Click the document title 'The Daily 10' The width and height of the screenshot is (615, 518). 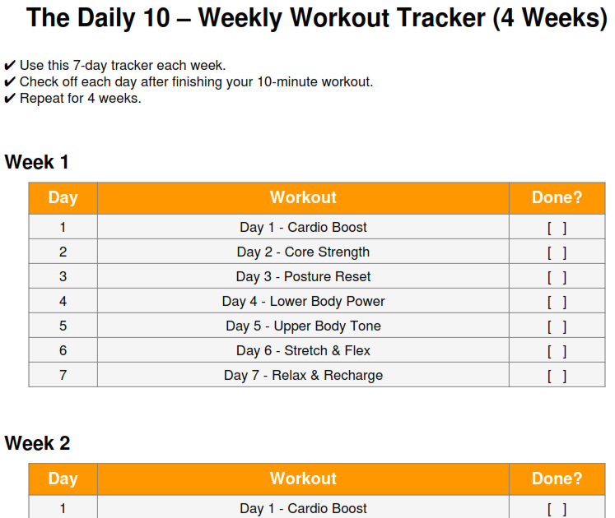point(316,18)
